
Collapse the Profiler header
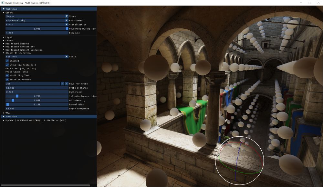pyautogui.click(x=4, y=117)
